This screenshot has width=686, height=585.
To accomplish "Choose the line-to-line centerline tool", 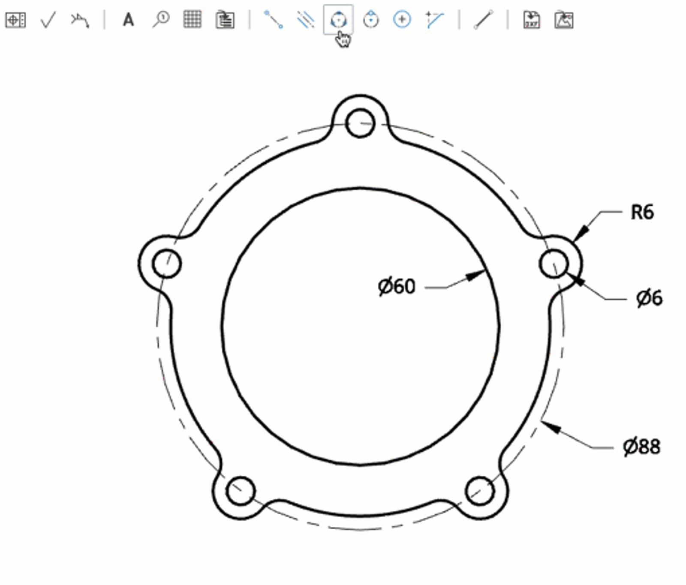I will point(306,20).
